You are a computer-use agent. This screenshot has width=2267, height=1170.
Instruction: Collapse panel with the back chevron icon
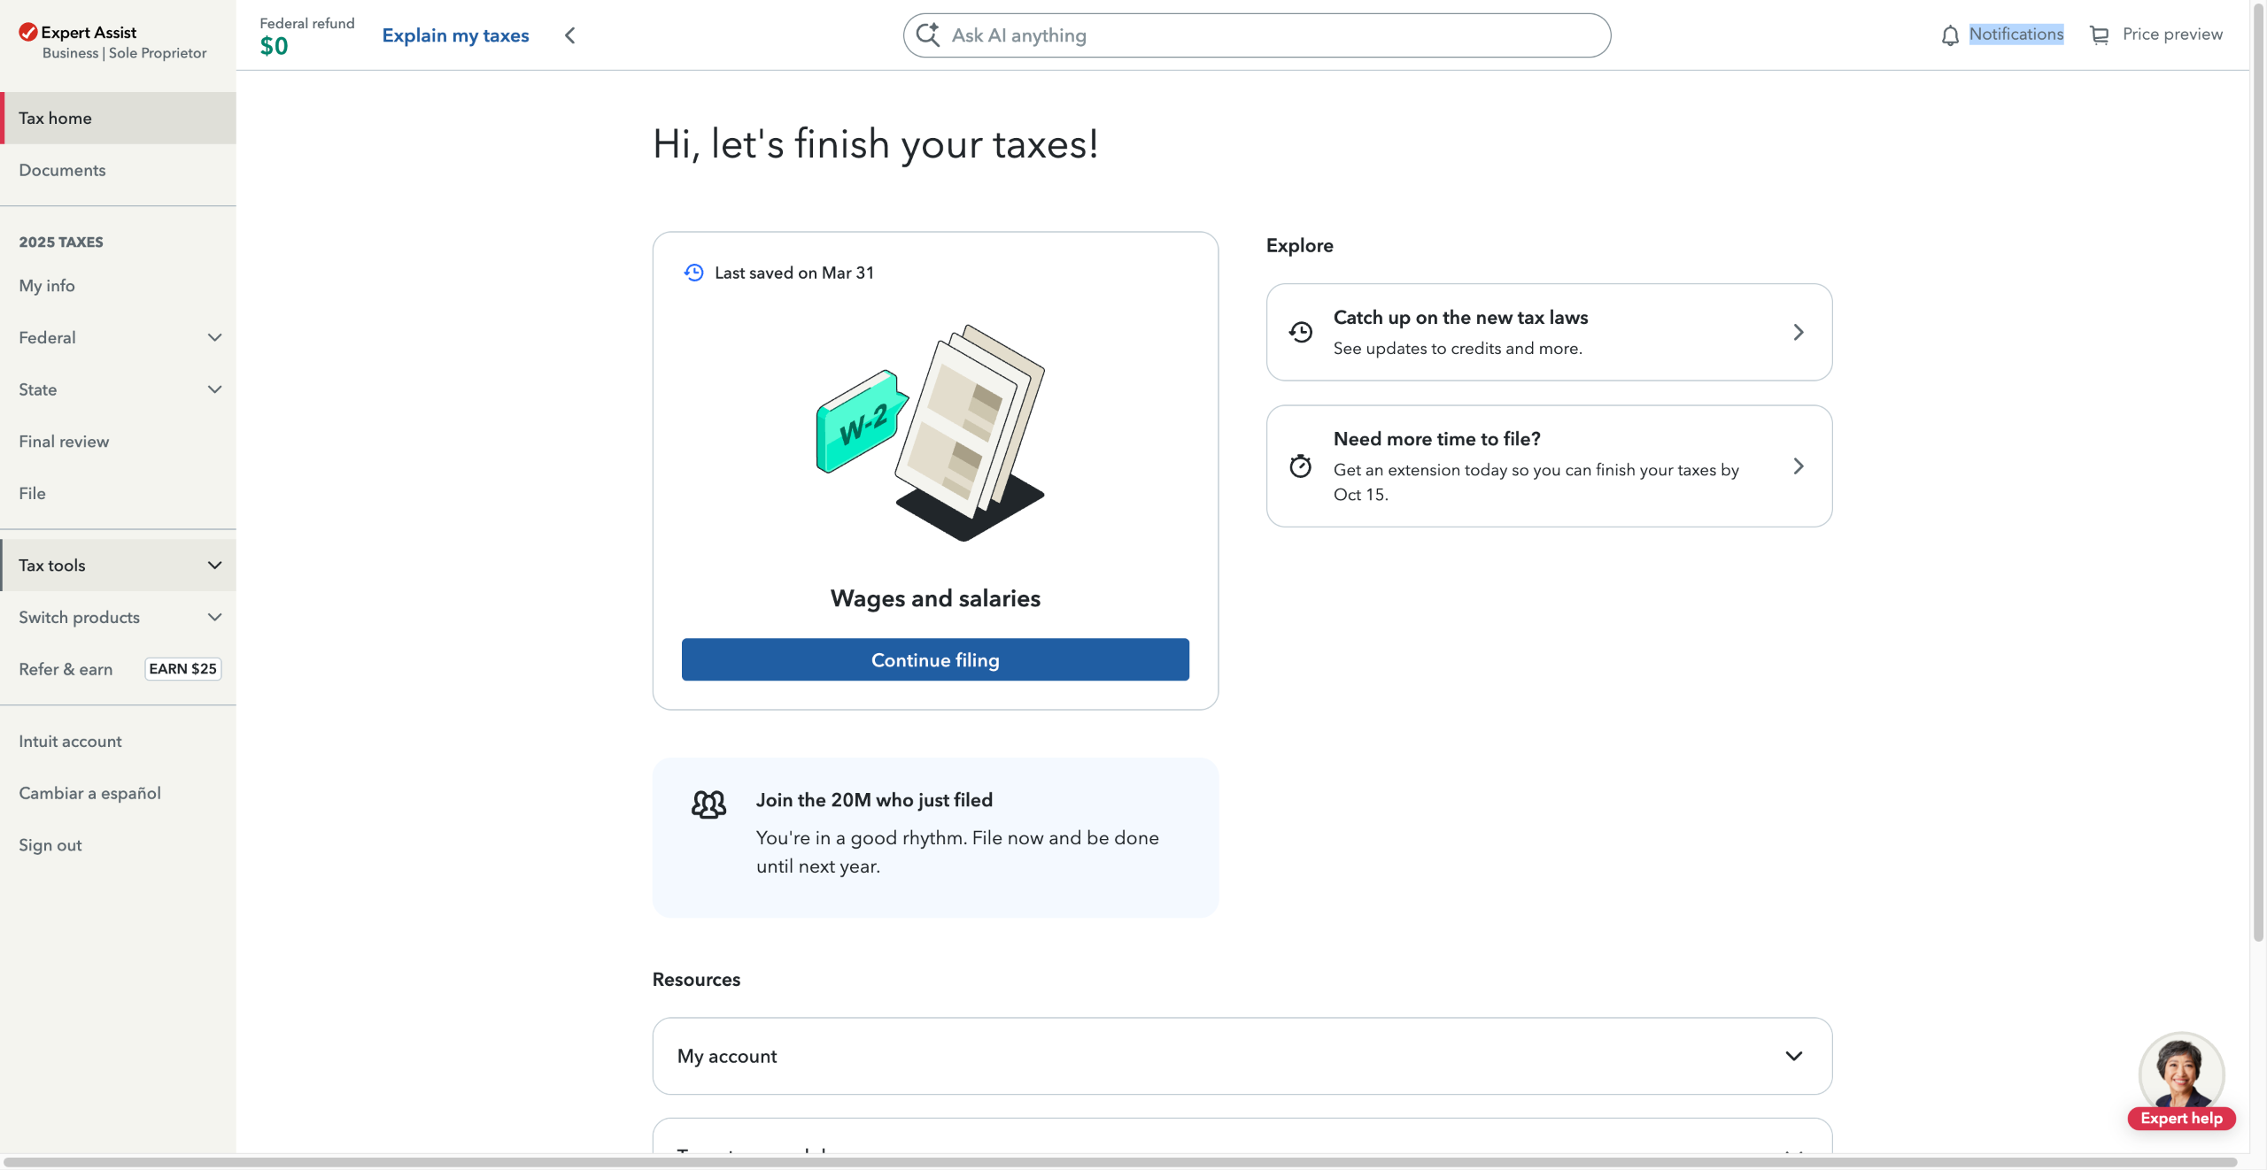[x=570, y=35]
